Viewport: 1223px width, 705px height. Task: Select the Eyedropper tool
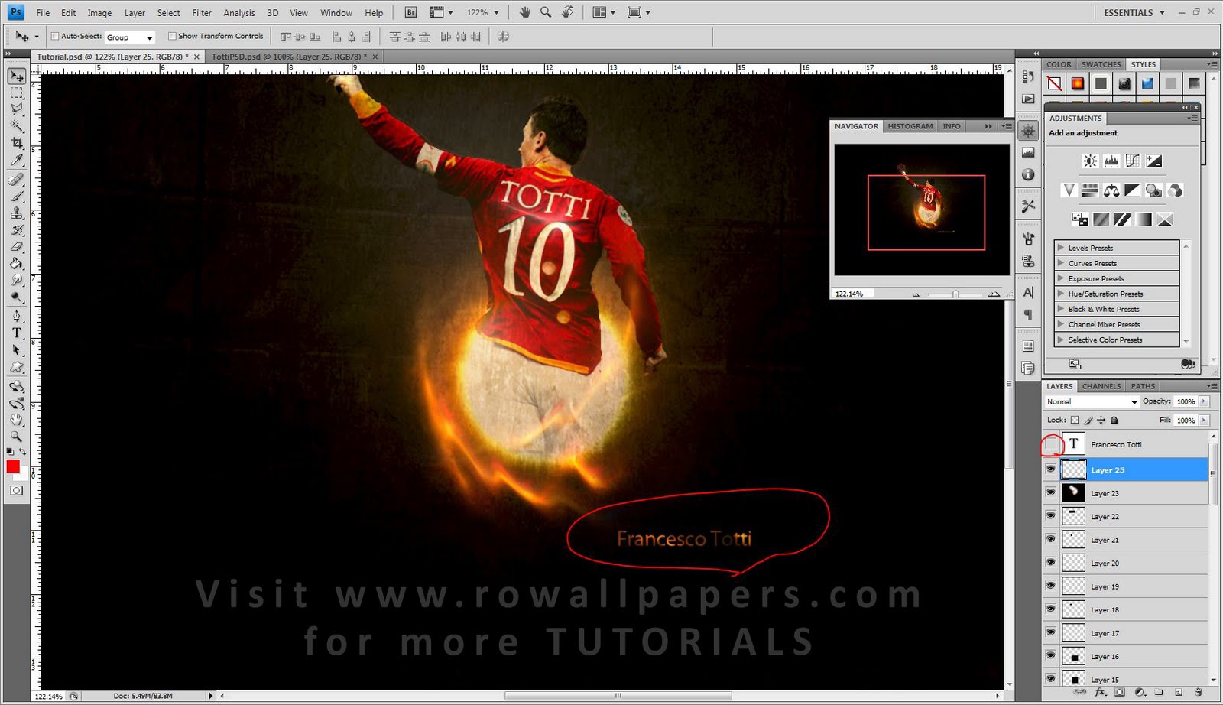[17, 161]
